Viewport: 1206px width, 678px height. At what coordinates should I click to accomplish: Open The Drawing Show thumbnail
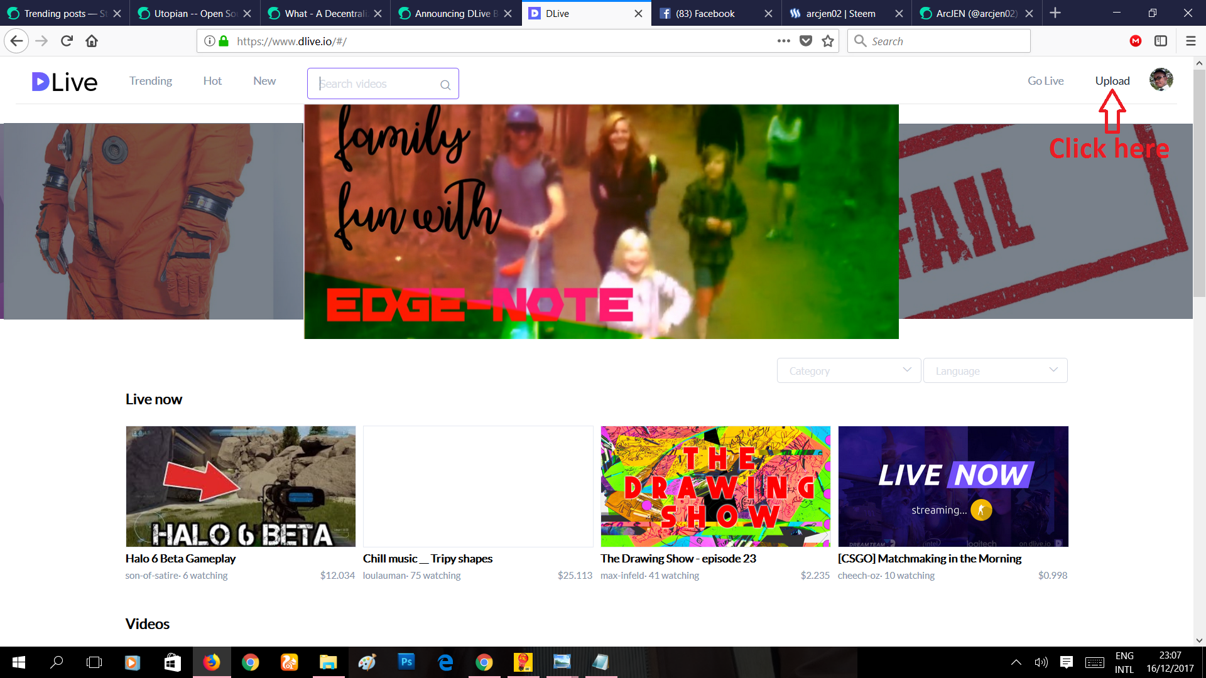pyautogui.click(x=715, y=487)
